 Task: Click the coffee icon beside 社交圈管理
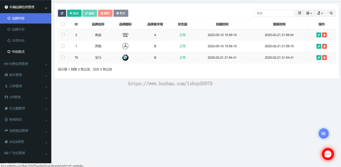coord(6,108)
